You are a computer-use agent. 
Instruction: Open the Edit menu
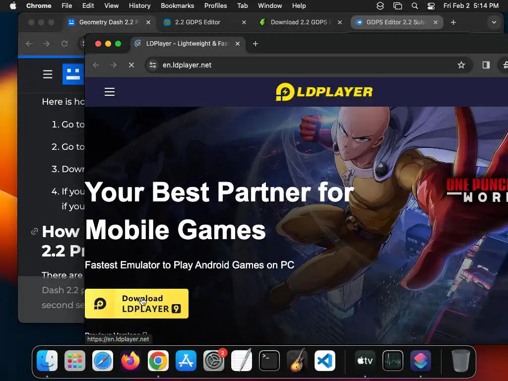click(x=88, y=6)
